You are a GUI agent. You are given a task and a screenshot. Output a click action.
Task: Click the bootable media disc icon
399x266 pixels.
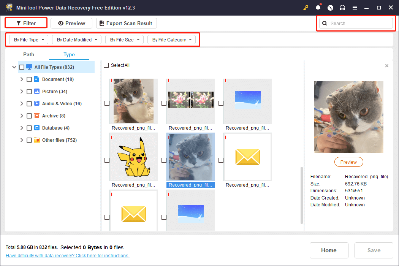click(x=330, y=8)
